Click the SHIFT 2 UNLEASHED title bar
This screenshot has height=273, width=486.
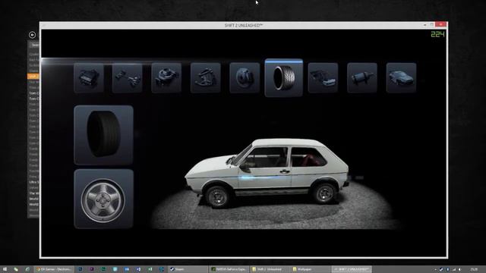(x=244, y=25)
